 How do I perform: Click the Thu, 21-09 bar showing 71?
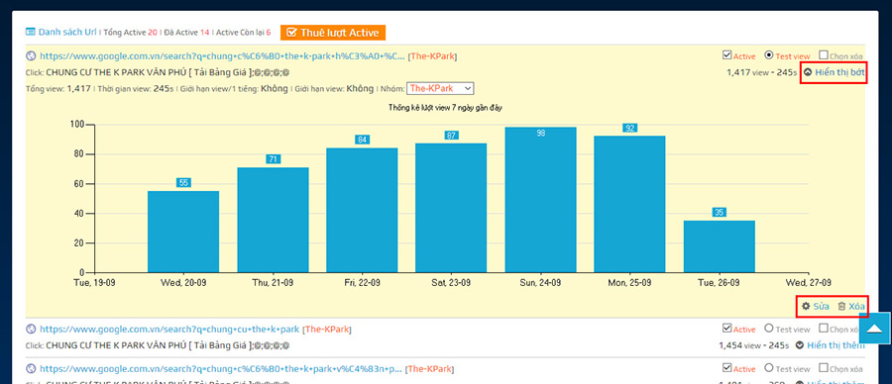273,220
